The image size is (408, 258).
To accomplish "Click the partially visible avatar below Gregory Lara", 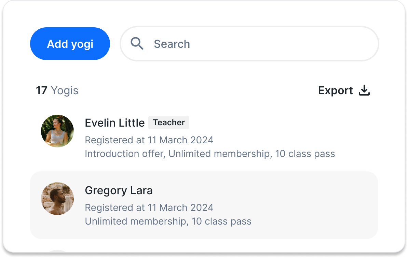I will click(x=57, y=252).
